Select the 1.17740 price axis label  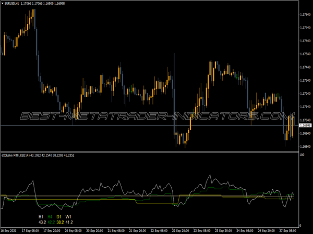click(x=305, y=28)
